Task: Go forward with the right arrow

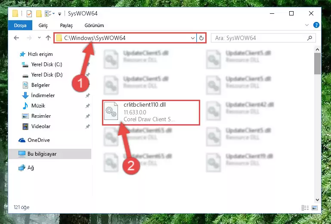Action: (29, 38)
